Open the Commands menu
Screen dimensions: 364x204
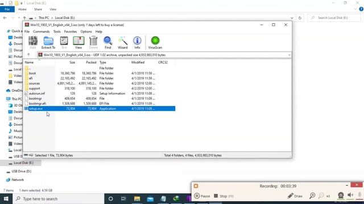point(42,32)
